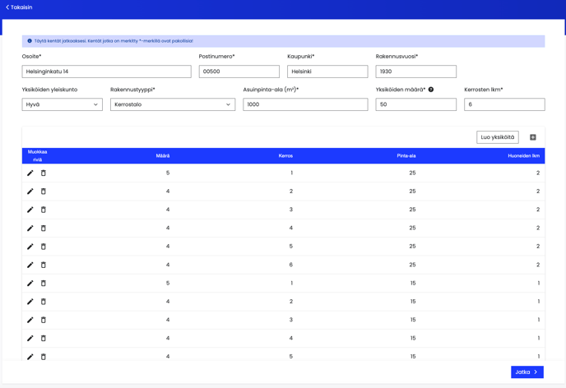This screenshot has width=566, height=388.
Task: Delete the row with floor 2 and area 15
Action: [x=44, y=302]
